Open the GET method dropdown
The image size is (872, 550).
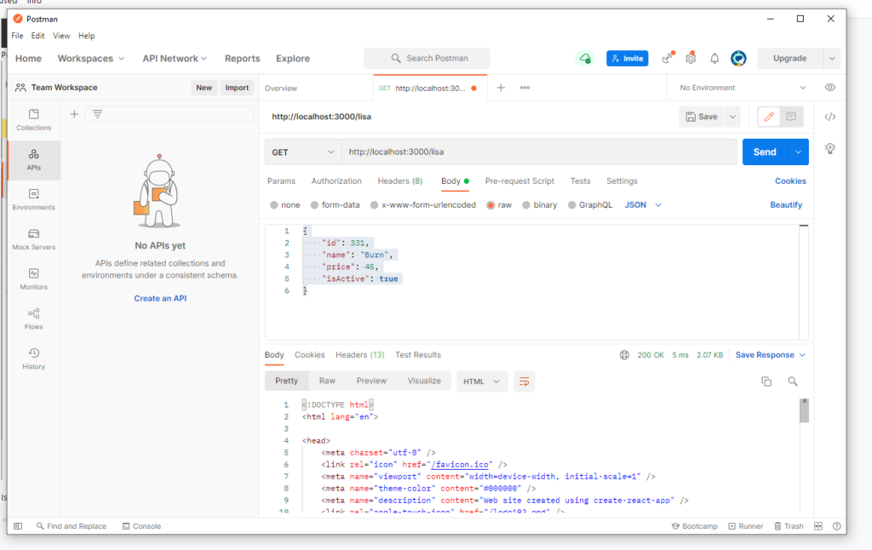click(x=302, y=152)
